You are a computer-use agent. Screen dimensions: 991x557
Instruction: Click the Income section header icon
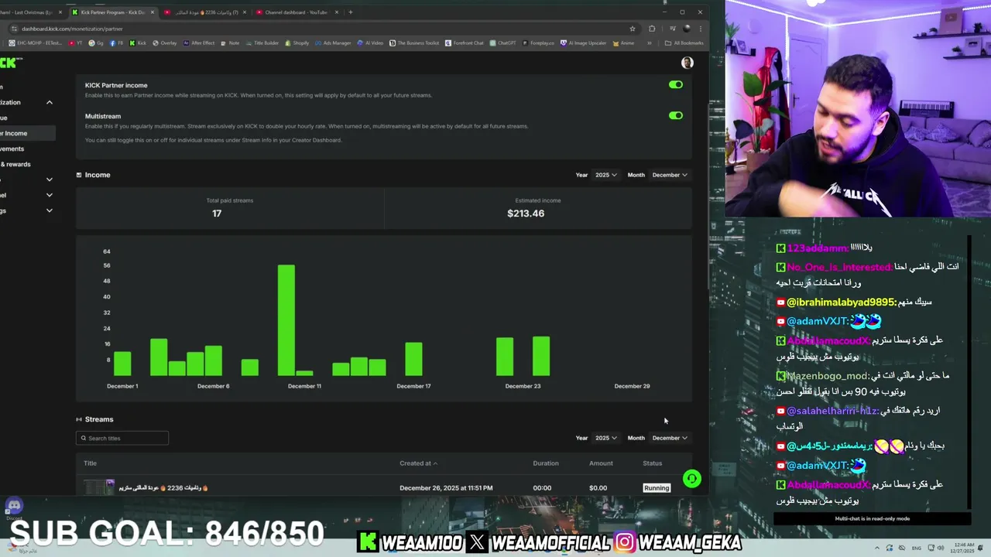pyautogui.click(x=79, y=175)
